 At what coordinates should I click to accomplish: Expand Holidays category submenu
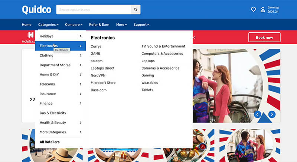click(x=61, y=36)
